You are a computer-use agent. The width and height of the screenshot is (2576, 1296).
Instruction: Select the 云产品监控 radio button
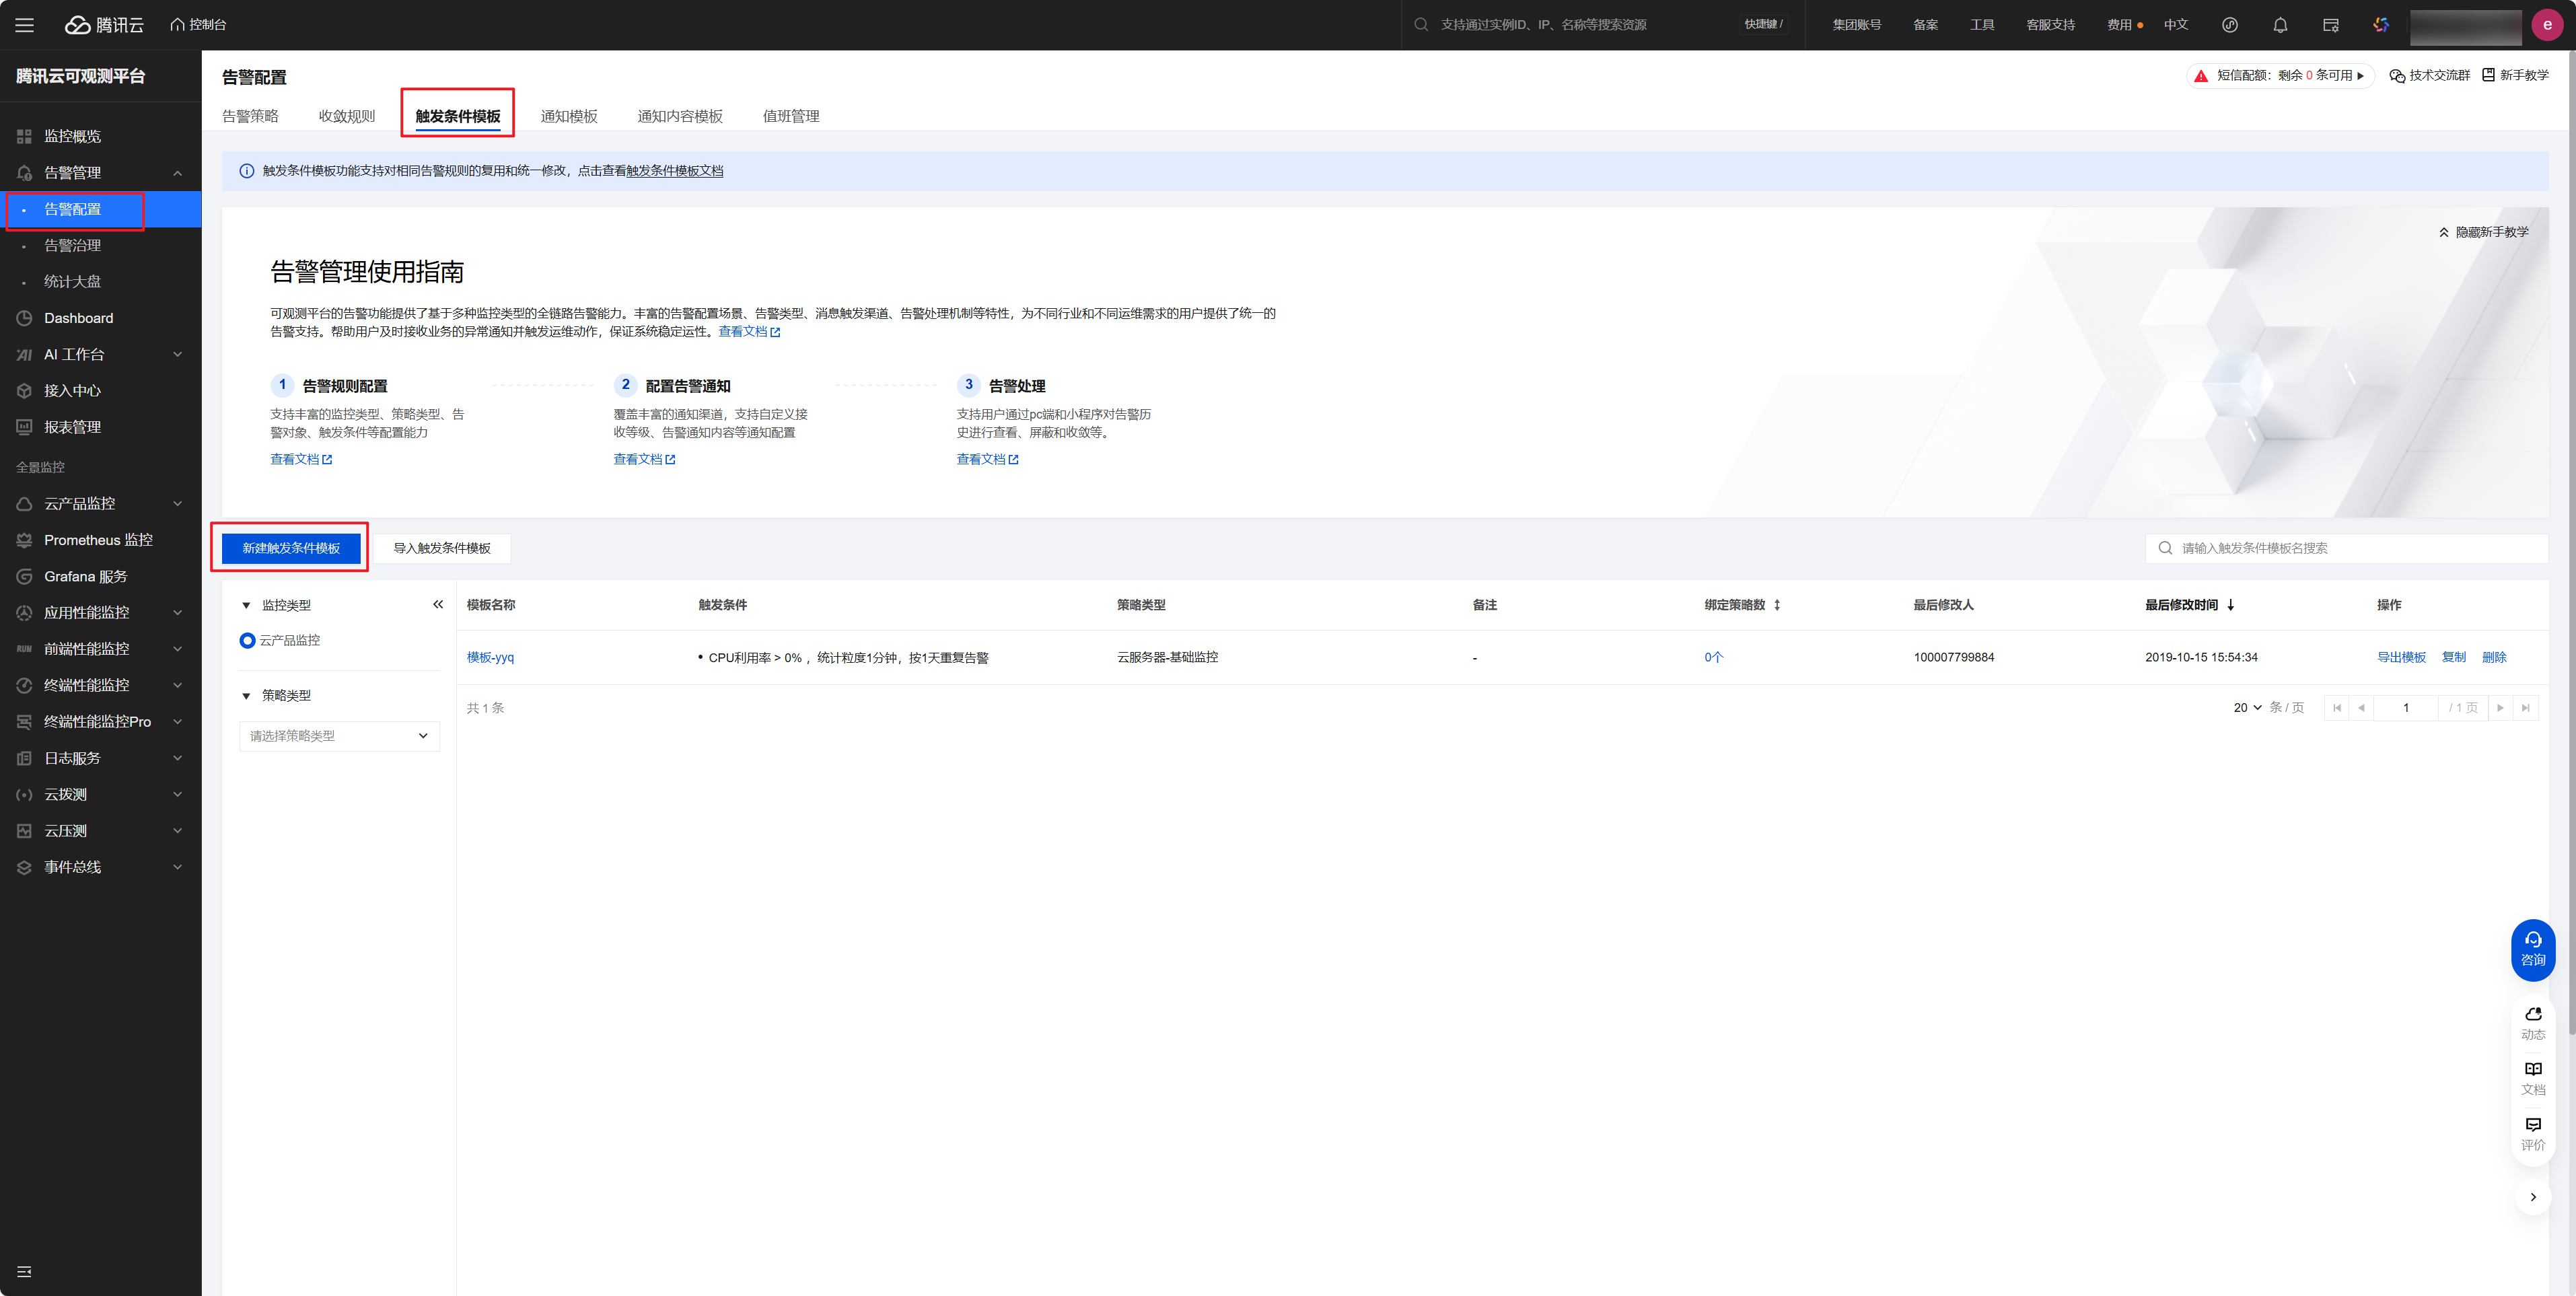click(247, 640)
